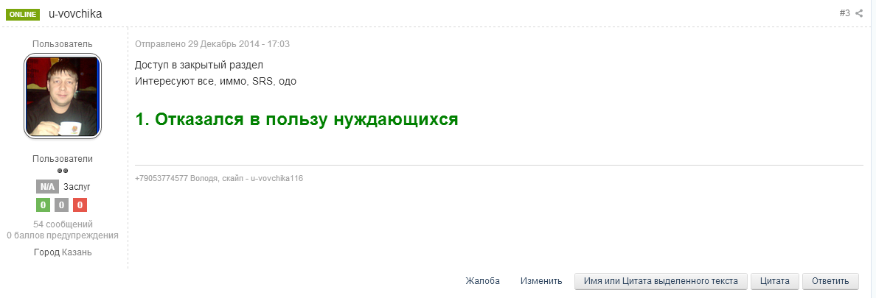Click the green 0 reputation counter
The height and width of the screenshot is (298, 876).
44,205
